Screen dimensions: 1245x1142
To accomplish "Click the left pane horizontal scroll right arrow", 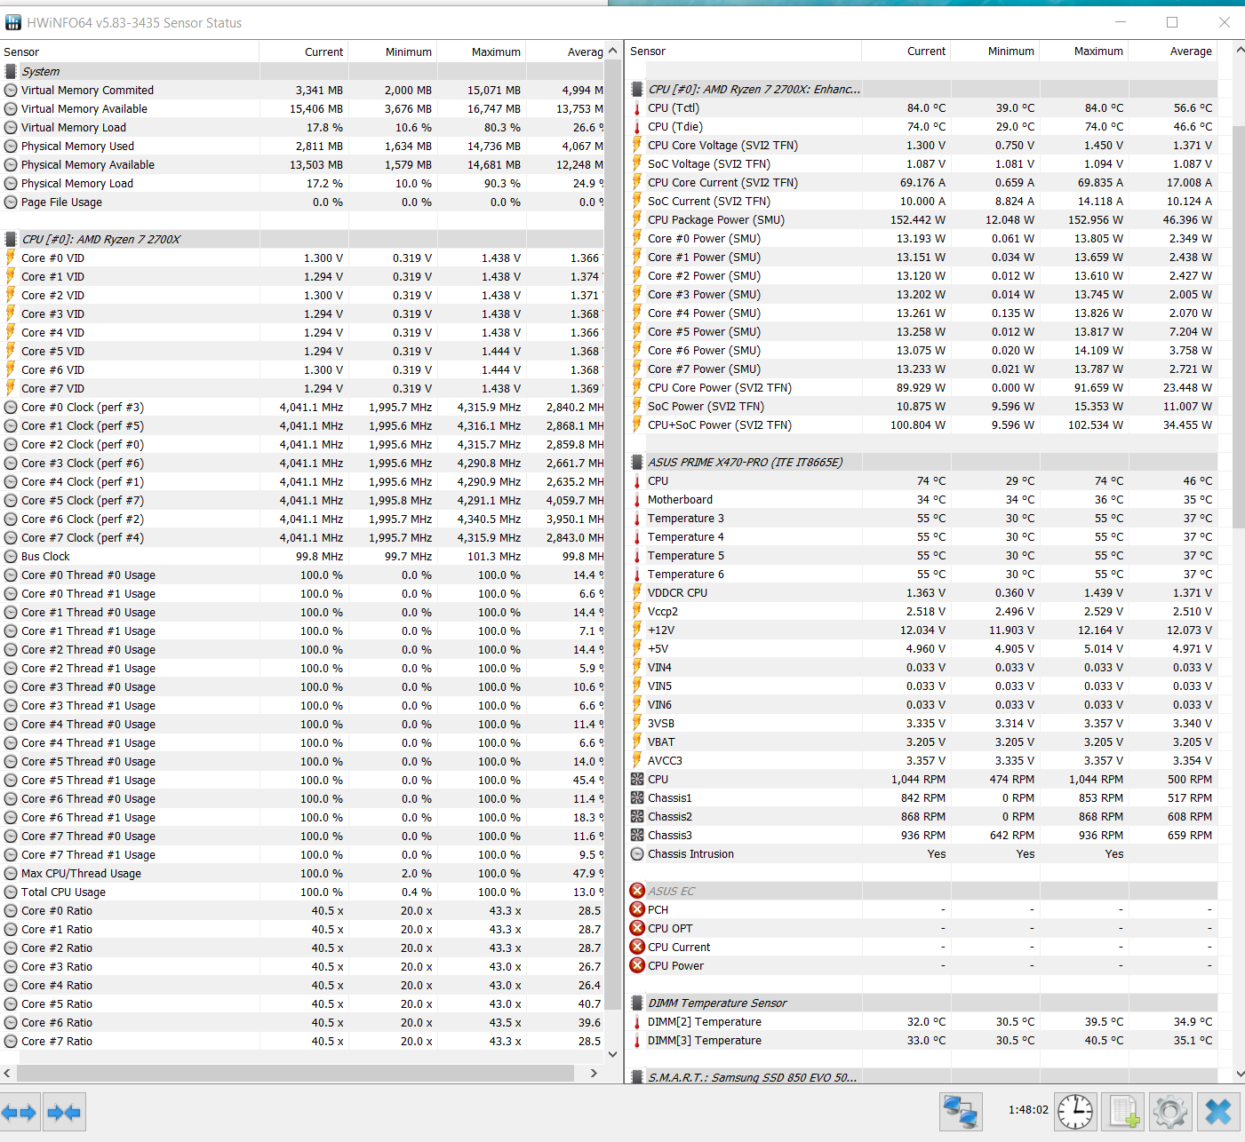I will tap(594, 1073).
